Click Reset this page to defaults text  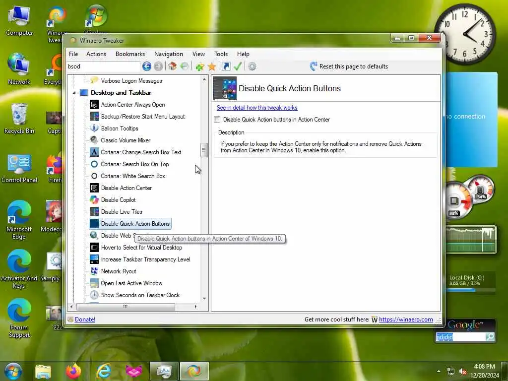coord(353,66)
